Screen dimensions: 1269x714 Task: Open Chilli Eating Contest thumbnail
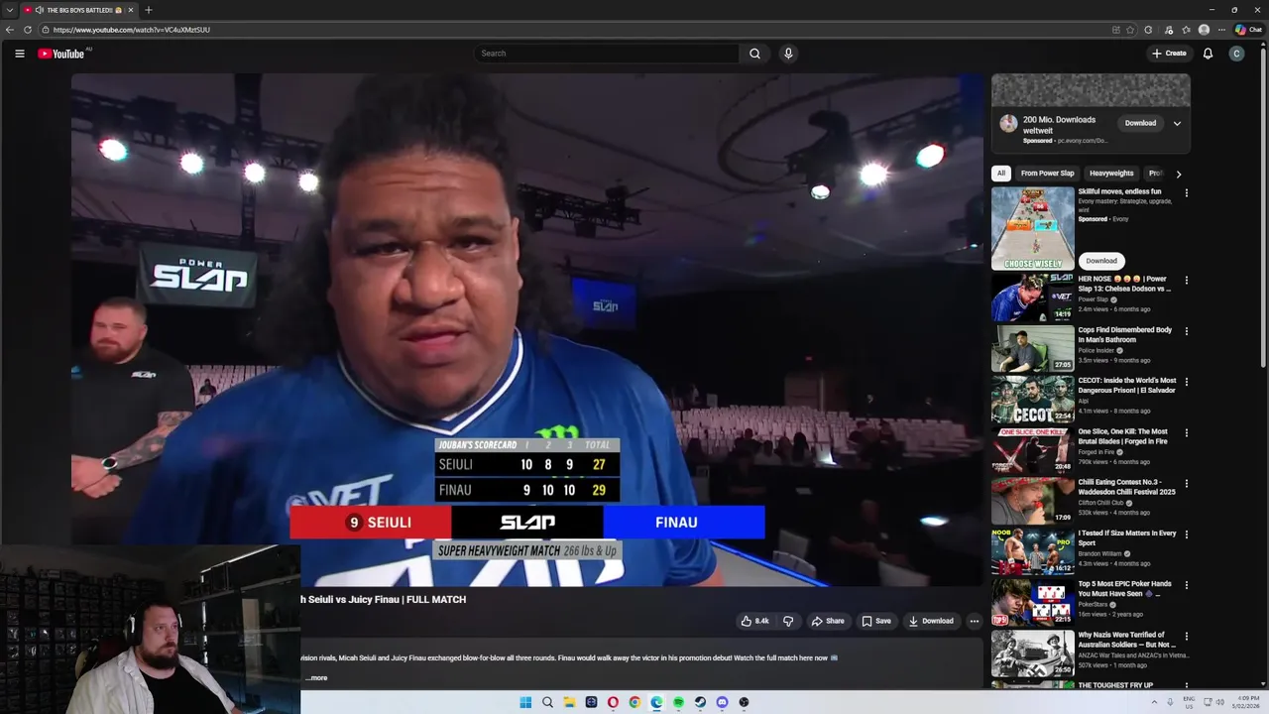click(x=1033, y=501)
